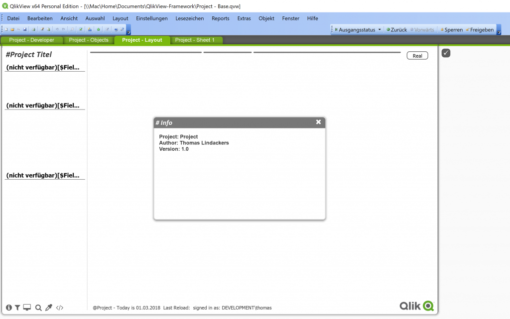Select the first (nicht verfügbar) field listbox
Screen dimensions: 510x319
[44, 67]
